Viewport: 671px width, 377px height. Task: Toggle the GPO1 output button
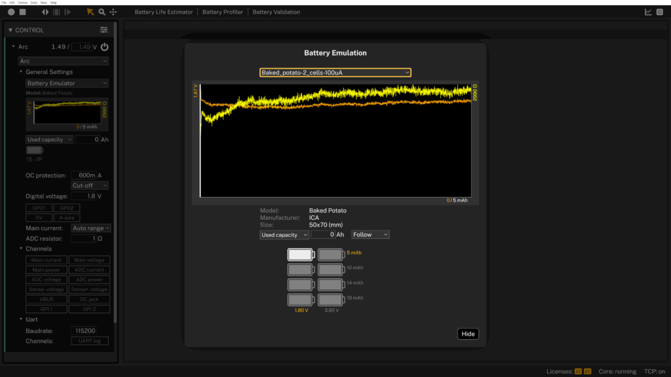click(38, 207)
